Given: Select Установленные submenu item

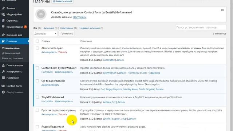Looking at the screenshot, I should (x=11, y=48).
